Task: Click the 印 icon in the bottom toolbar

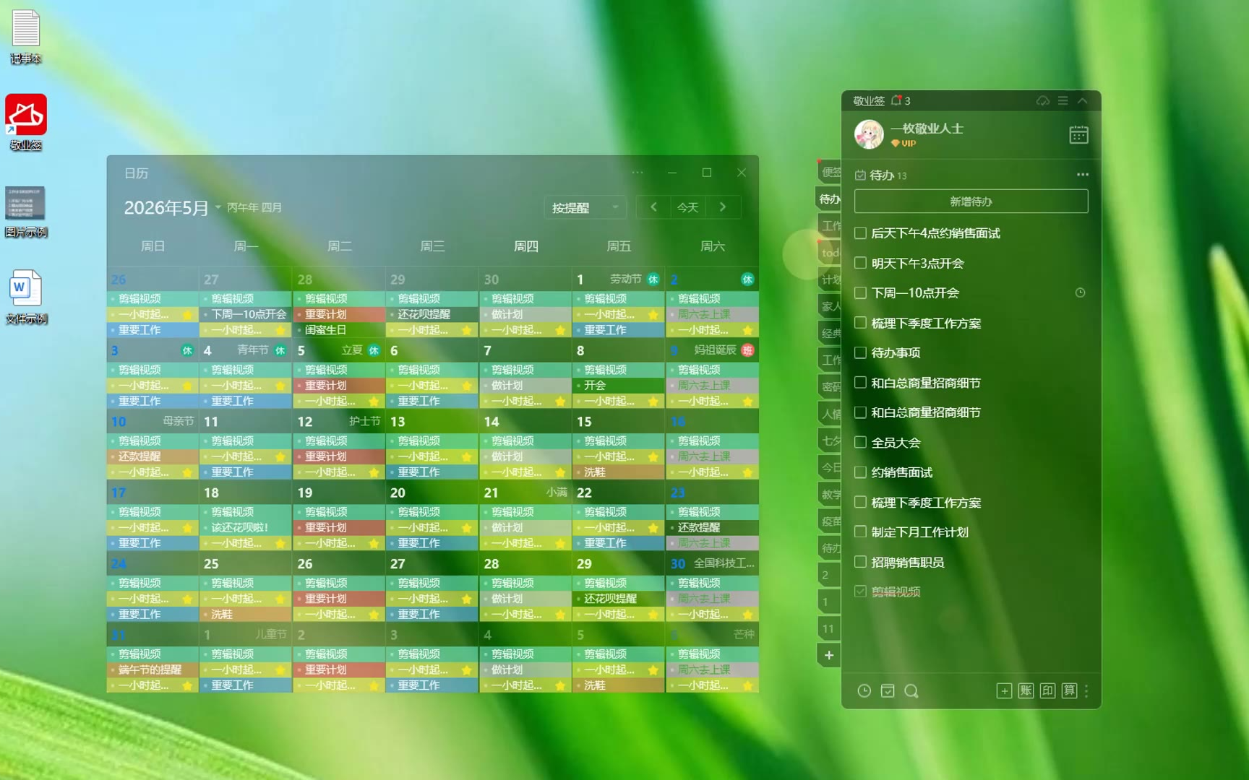Action: pyautogui.click(x=1047, y=691)
